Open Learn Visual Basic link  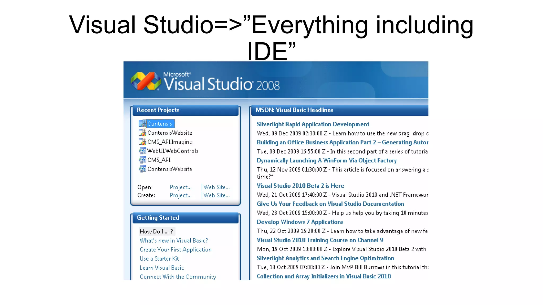[162, 268]
